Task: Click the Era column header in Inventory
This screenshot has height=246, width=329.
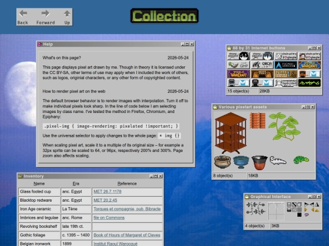Action: [x=76, y=183]
